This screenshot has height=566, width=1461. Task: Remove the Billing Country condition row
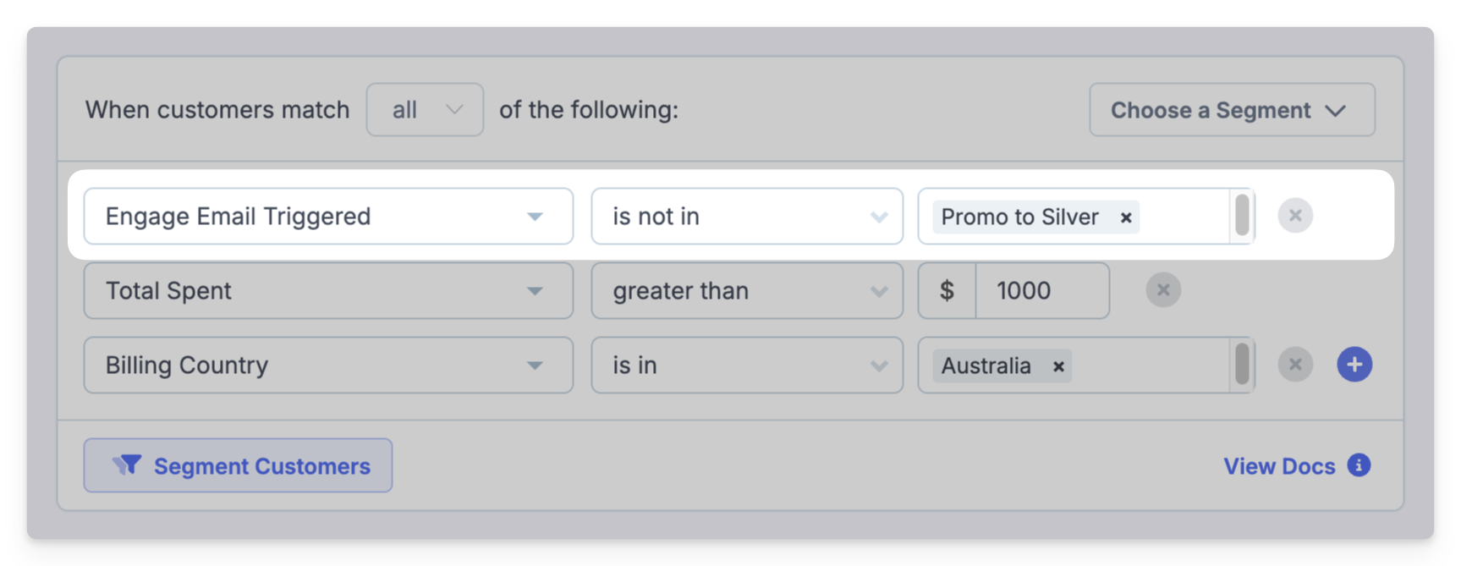coord(1294,365)
